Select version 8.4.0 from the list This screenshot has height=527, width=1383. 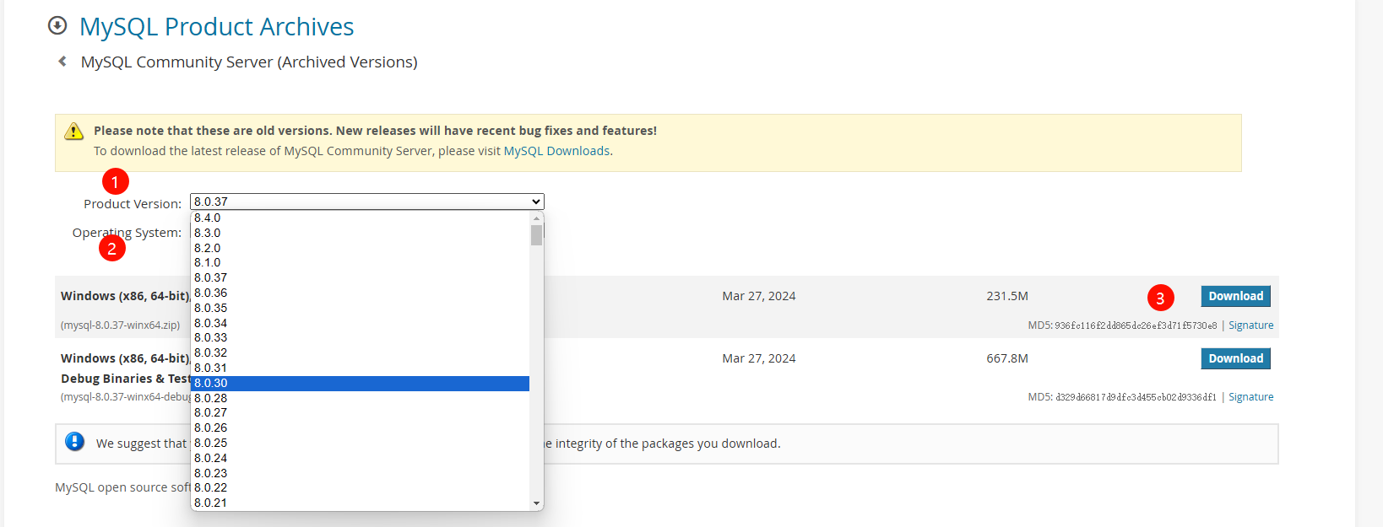pyautogui.click(x=360, y=218)
